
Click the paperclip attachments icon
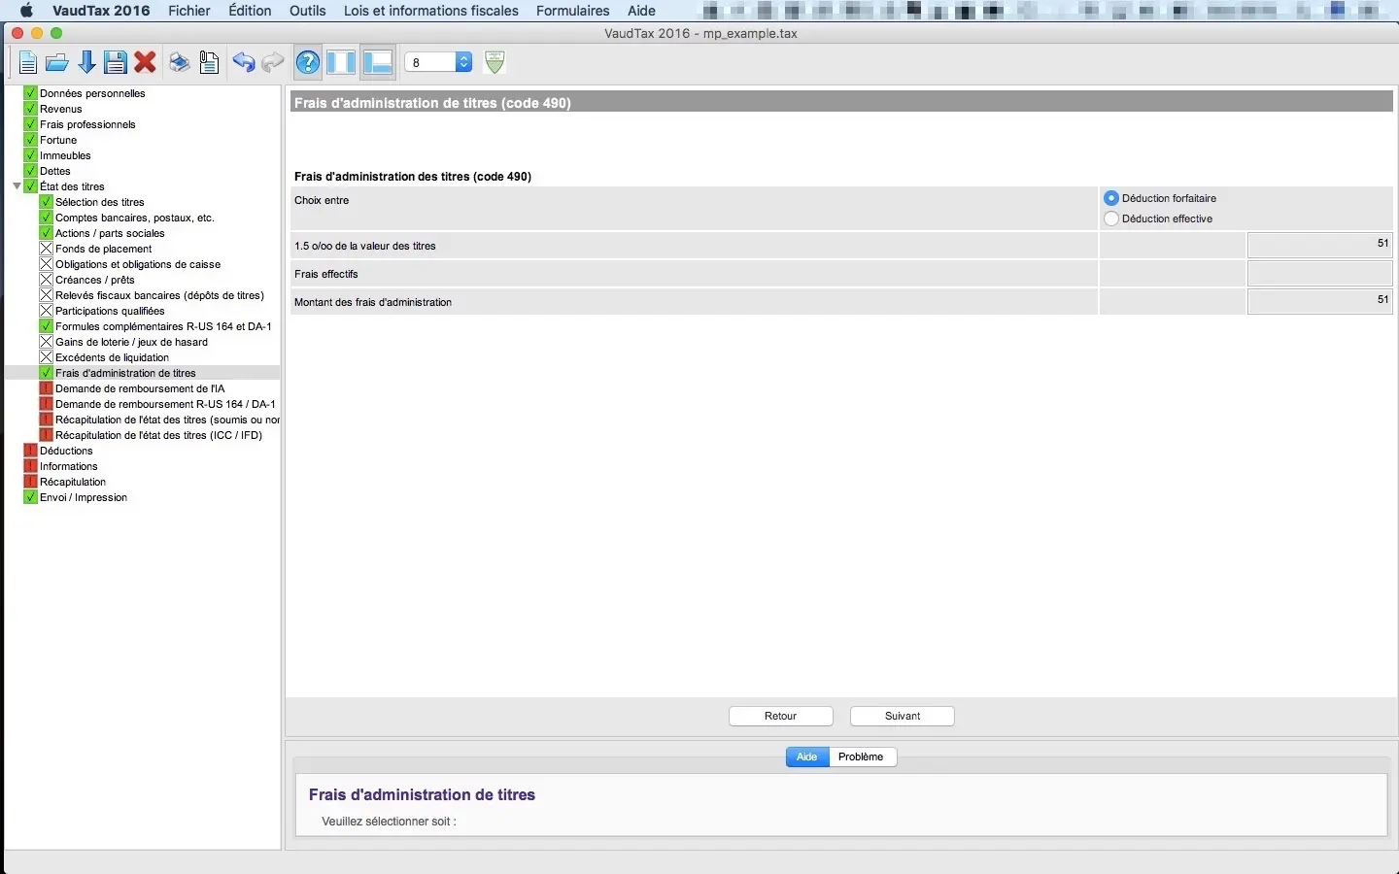pos(209,63)
